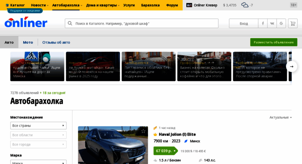302x164 pixels.
Task: Expand the Все страны dropdown
Action: pyautogui.click(x=38, y=126)
